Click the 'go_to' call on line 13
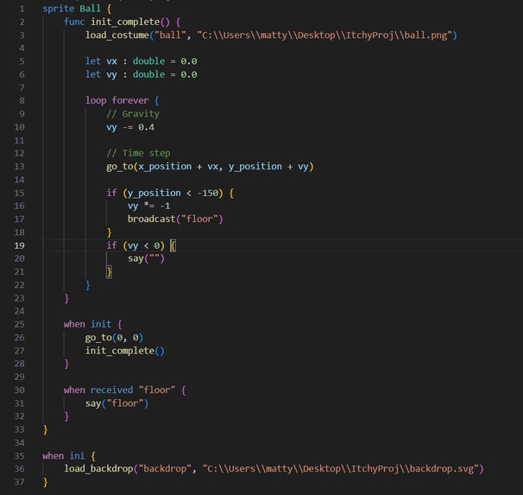This screenshot has height=495, width=523. pyautogui.click(x=120, y=167)
